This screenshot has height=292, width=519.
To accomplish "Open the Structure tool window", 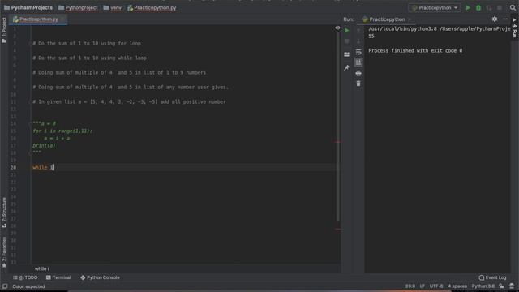I will [x=4, y=213].
